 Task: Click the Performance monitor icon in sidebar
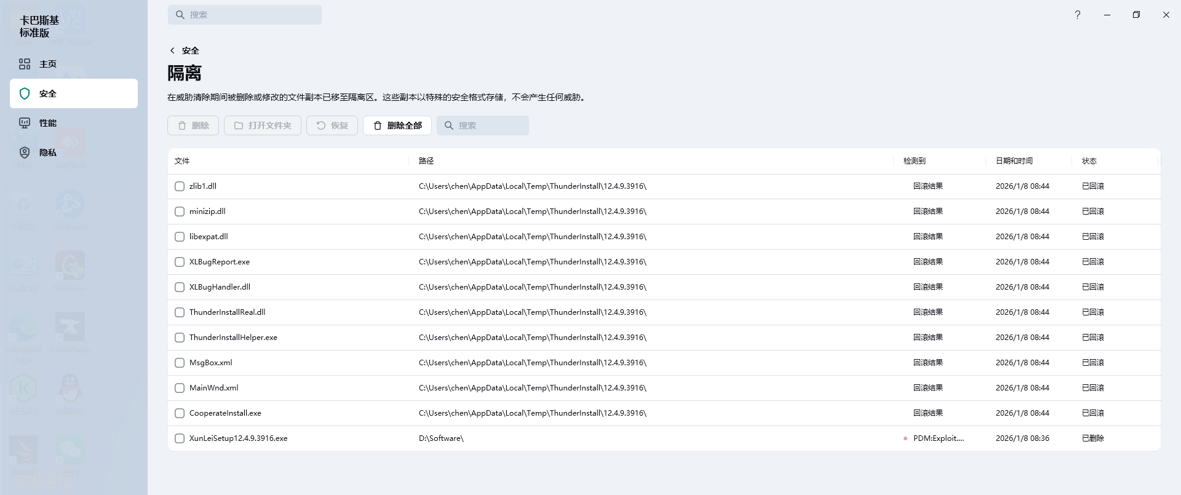25,123
